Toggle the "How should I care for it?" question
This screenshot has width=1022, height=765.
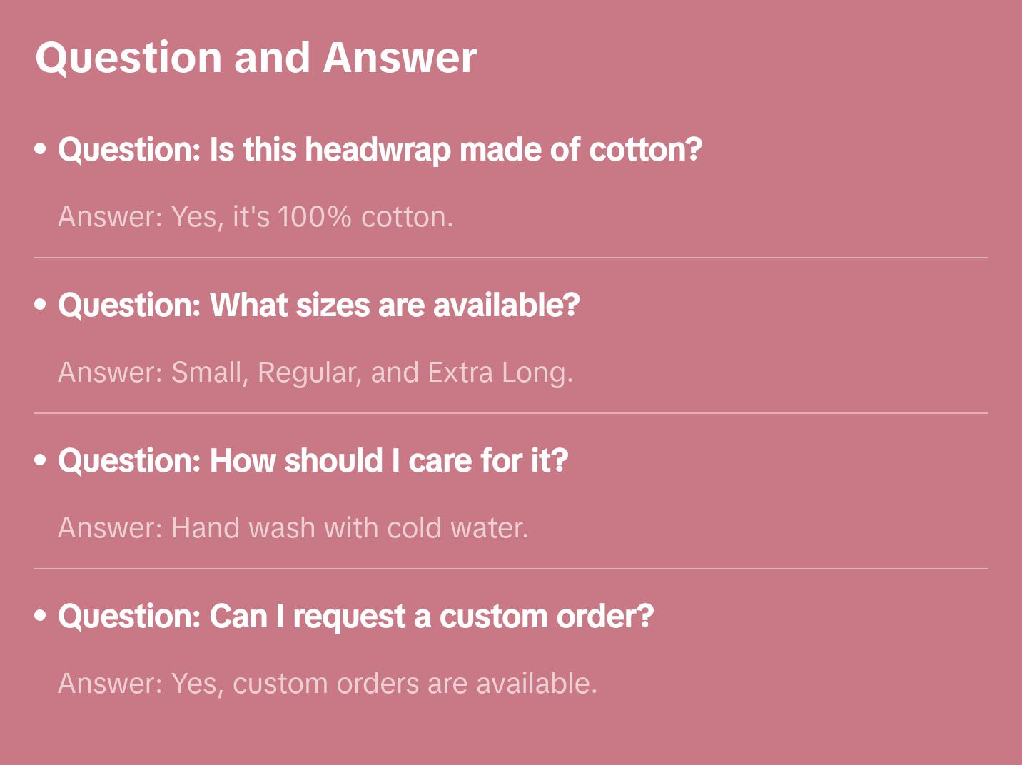313,461
